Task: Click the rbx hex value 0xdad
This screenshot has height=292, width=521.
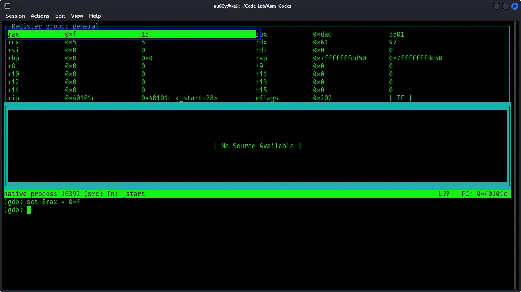Action: point(322,34)
